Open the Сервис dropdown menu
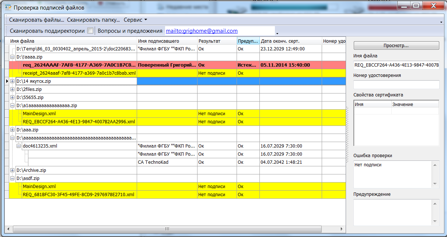Viewport: 447px width, 237px height. 135,20
